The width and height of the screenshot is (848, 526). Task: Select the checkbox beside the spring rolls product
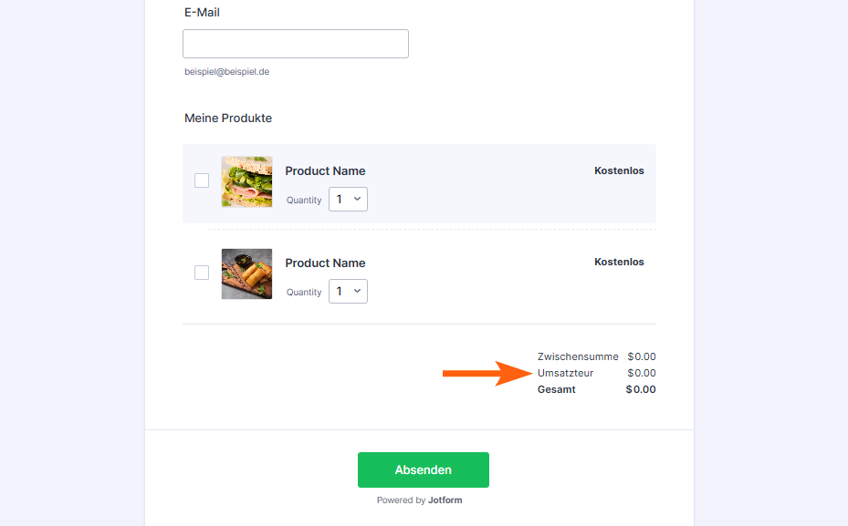(x=202, y=273)
